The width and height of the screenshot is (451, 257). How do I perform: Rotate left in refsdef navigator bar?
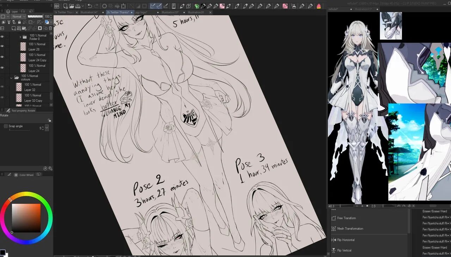coord(399,206)
